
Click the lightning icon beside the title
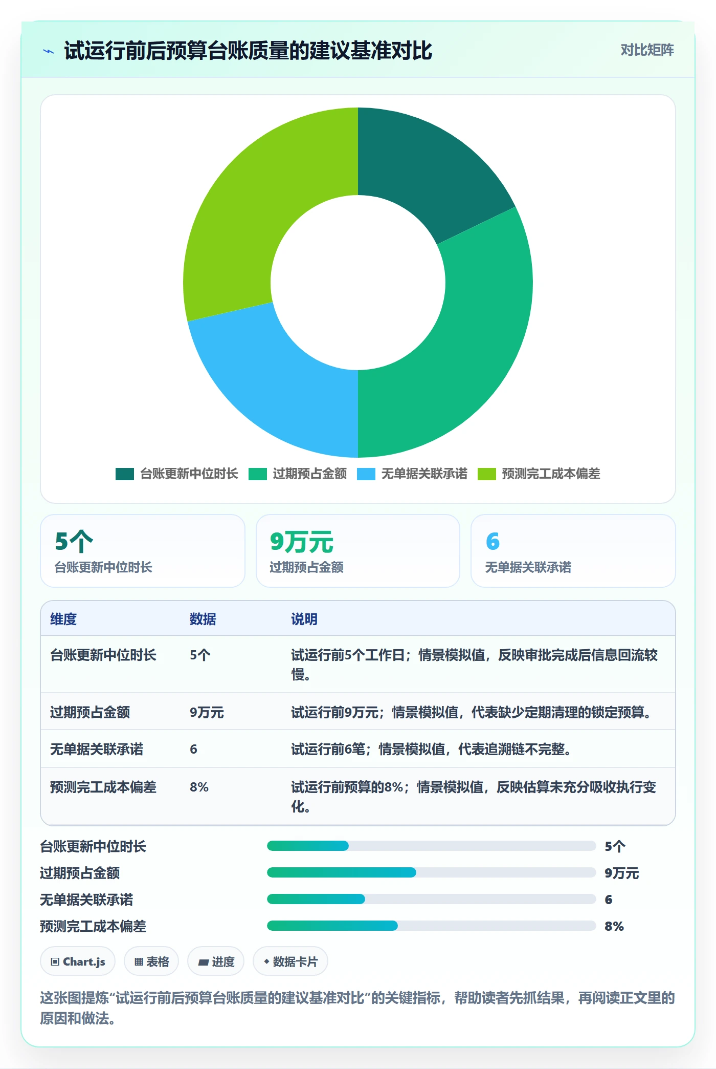point(49,51)
